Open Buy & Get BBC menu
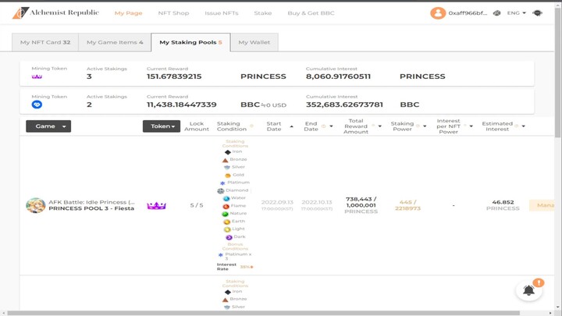Screen dimensions: 562x316 [x=311, y=13]
